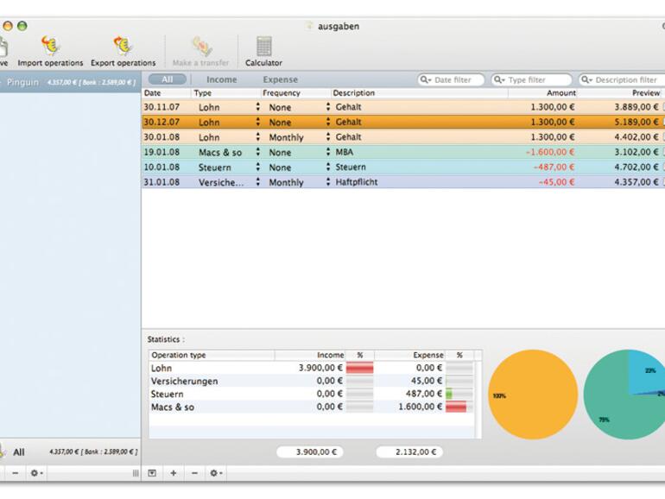Select the All filter pill
Screen dimensions: 665x499
pos(167,79)
